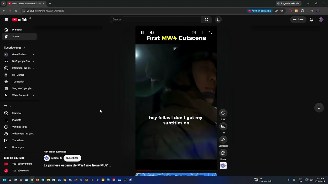This screenshot has height=184, width=328.
Task: Open the Chrome three-dot menu
Action: tap(324, 11)
